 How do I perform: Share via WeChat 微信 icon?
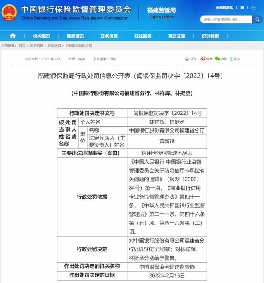221,59
